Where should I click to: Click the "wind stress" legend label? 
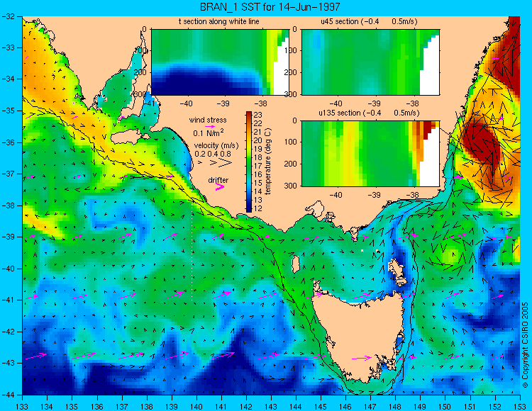(x=208, y=120)
